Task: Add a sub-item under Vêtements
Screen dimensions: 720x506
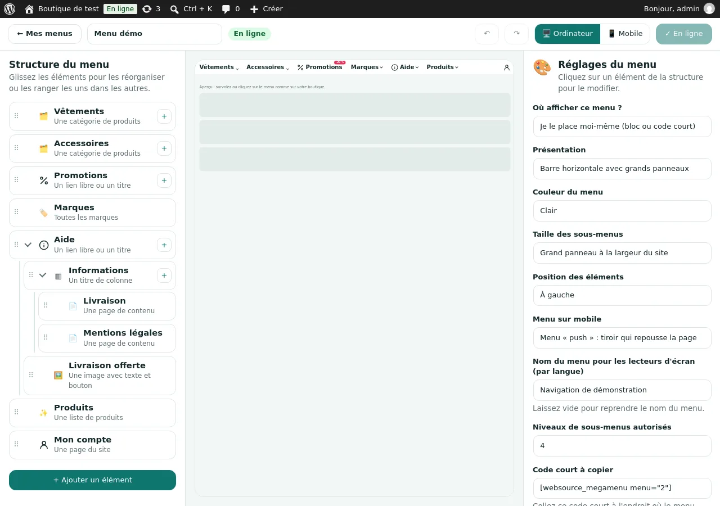Action: (x=164, y=116)
